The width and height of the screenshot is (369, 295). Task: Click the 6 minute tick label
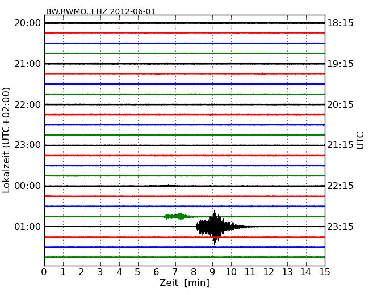tap(156, 272)
